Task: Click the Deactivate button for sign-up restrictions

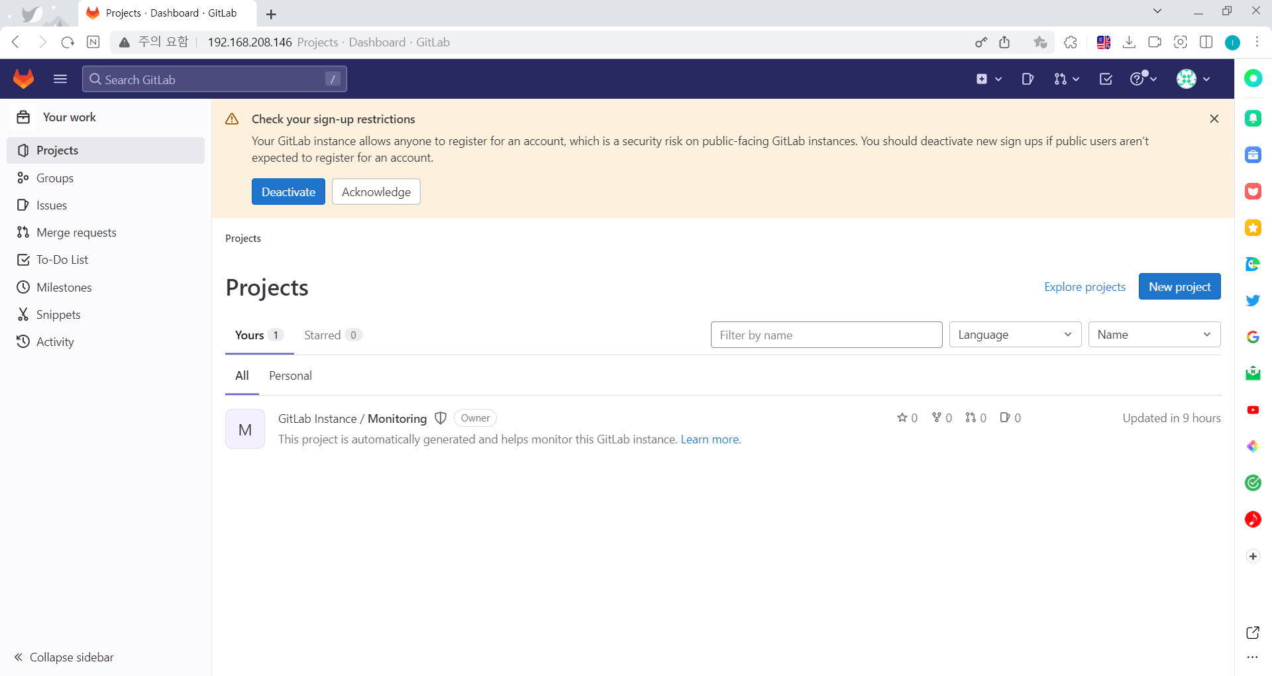Action: click(288, 192)
